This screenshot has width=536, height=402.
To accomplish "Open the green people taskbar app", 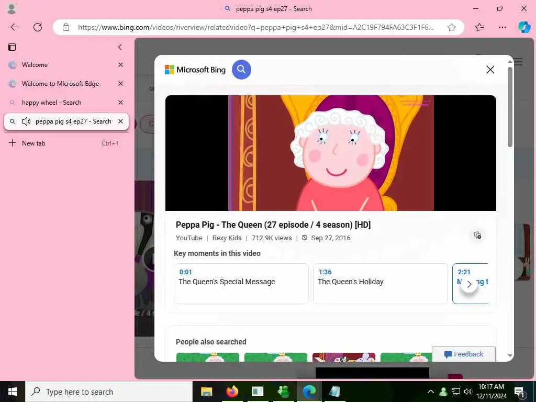I will pyautogui.click(x=283, y=392).
